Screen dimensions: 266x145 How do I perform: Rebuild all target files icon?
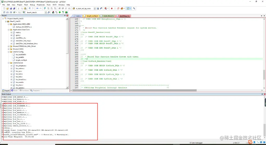[11, 12]
